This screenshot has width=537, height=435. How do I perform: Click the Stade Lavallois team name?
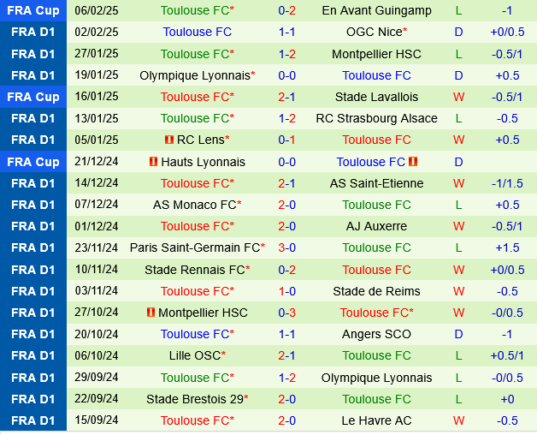point(376,97)
